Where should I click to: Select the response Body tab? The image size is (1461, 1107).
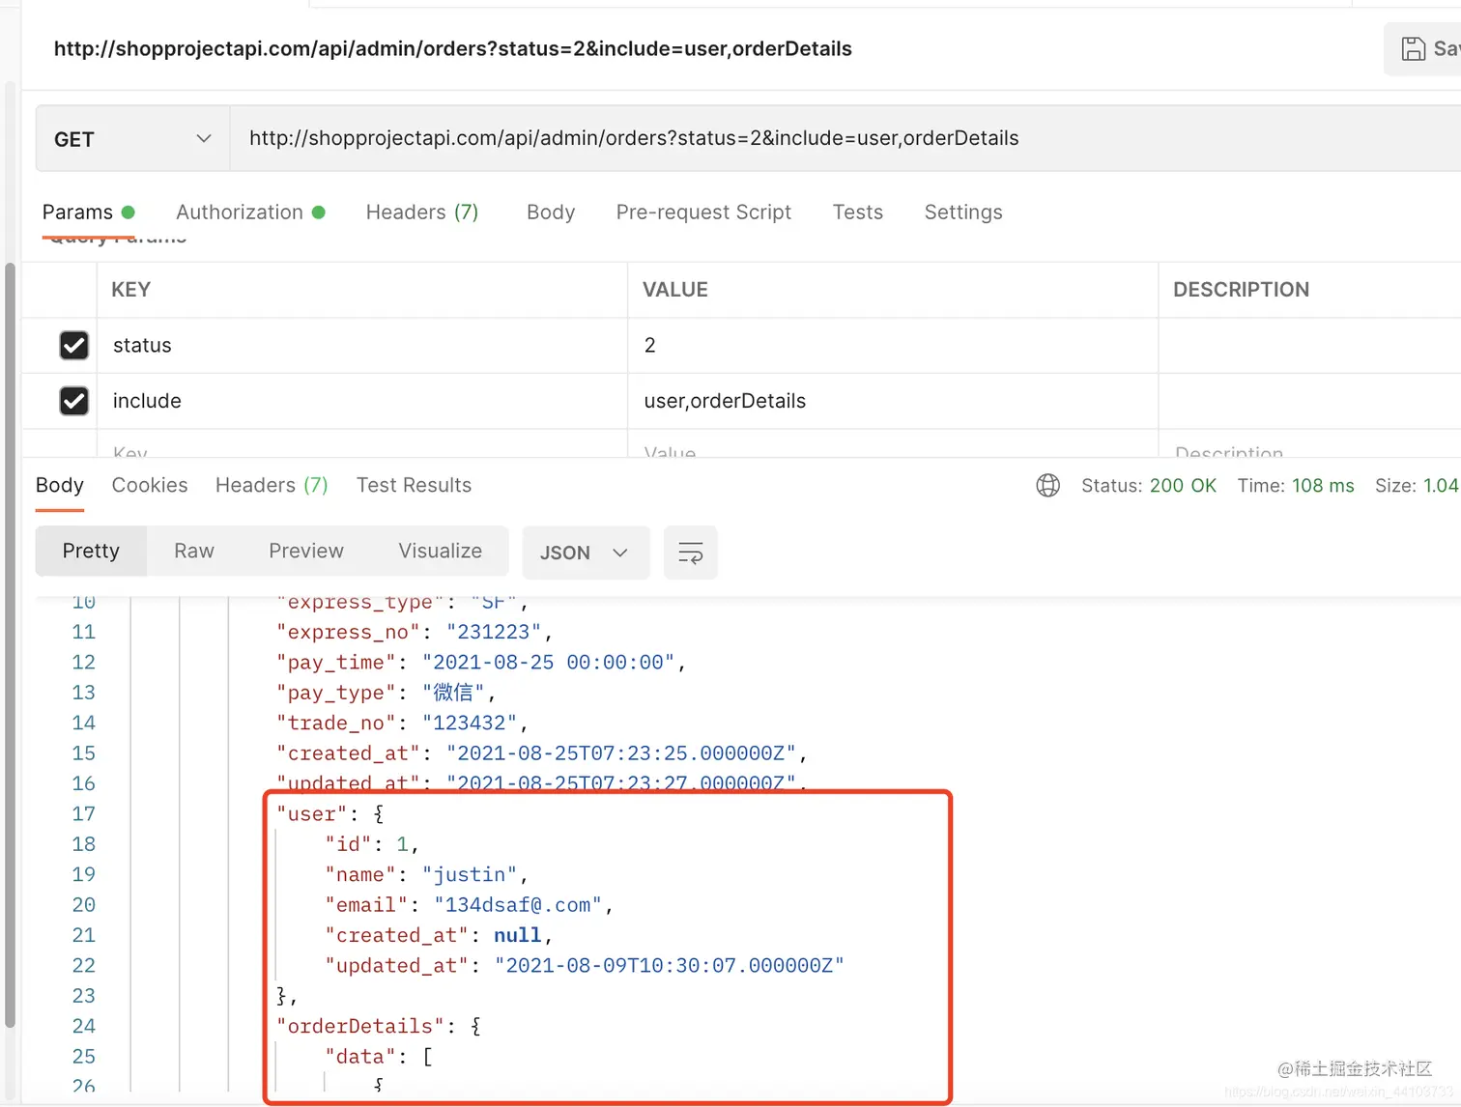[x=60, y=485]
